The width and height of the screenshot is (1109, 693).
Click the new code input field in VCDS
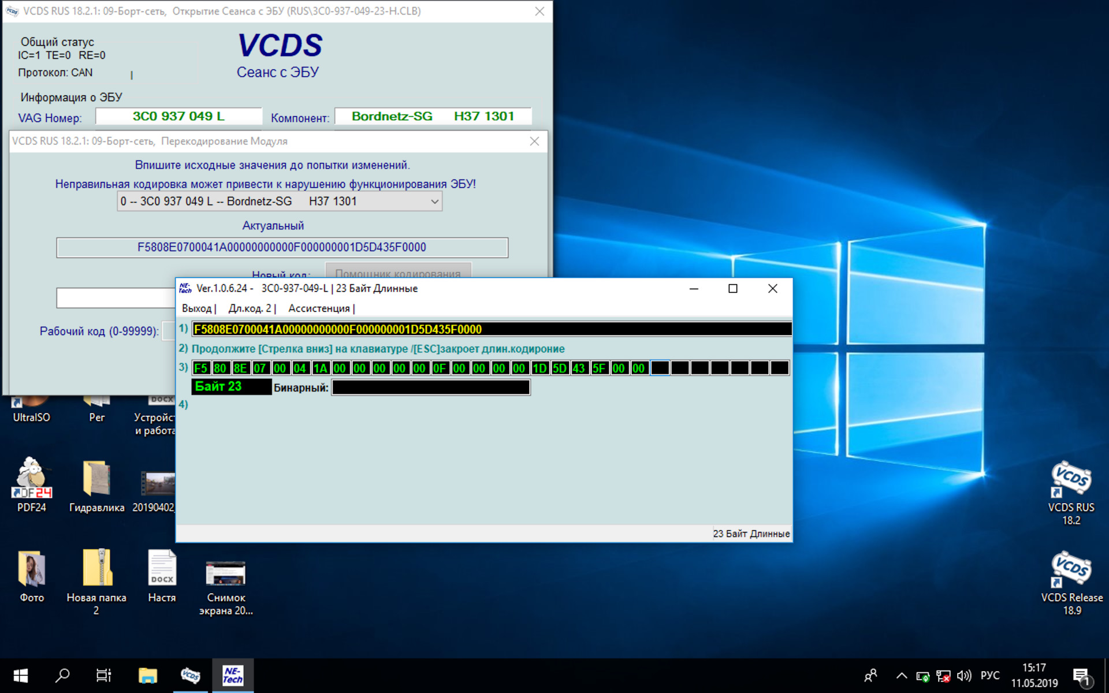pos(116,298)
